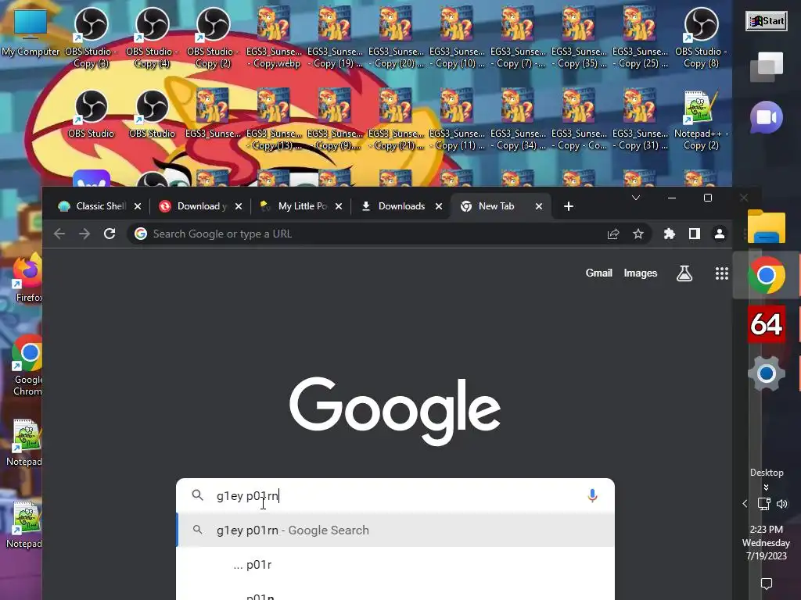The image size is (801, 600).
Task: Switch to Classic Shell tab
Action: pos(99,206)
